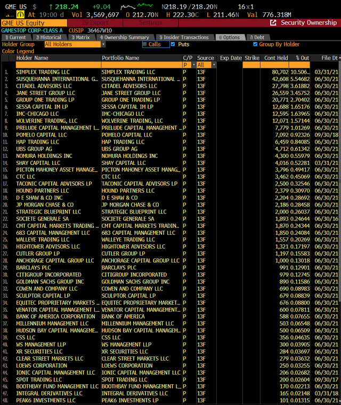This screenshot has width=341, height=405.
Task: Sort by % Out column header
Action: coord(302,58)
